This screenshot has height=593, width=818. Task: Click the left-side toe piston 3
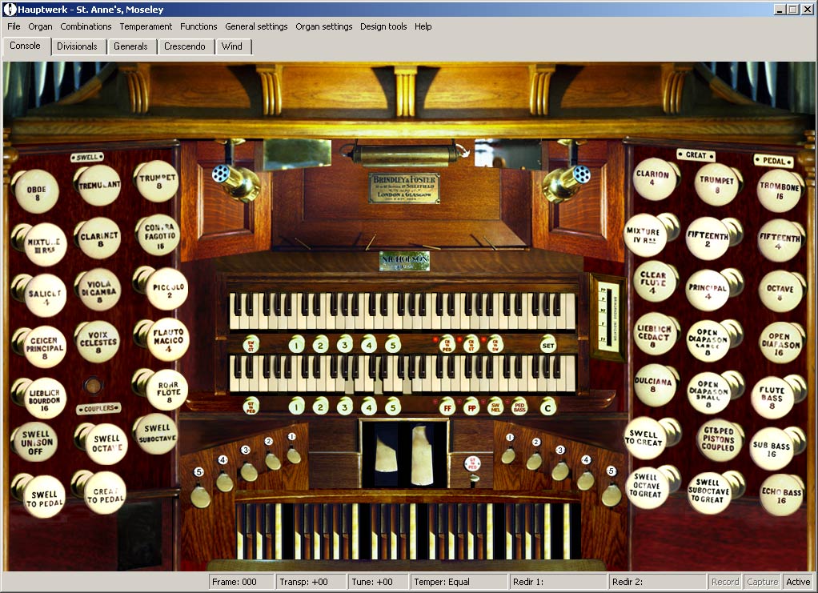[x=249, y=471]
